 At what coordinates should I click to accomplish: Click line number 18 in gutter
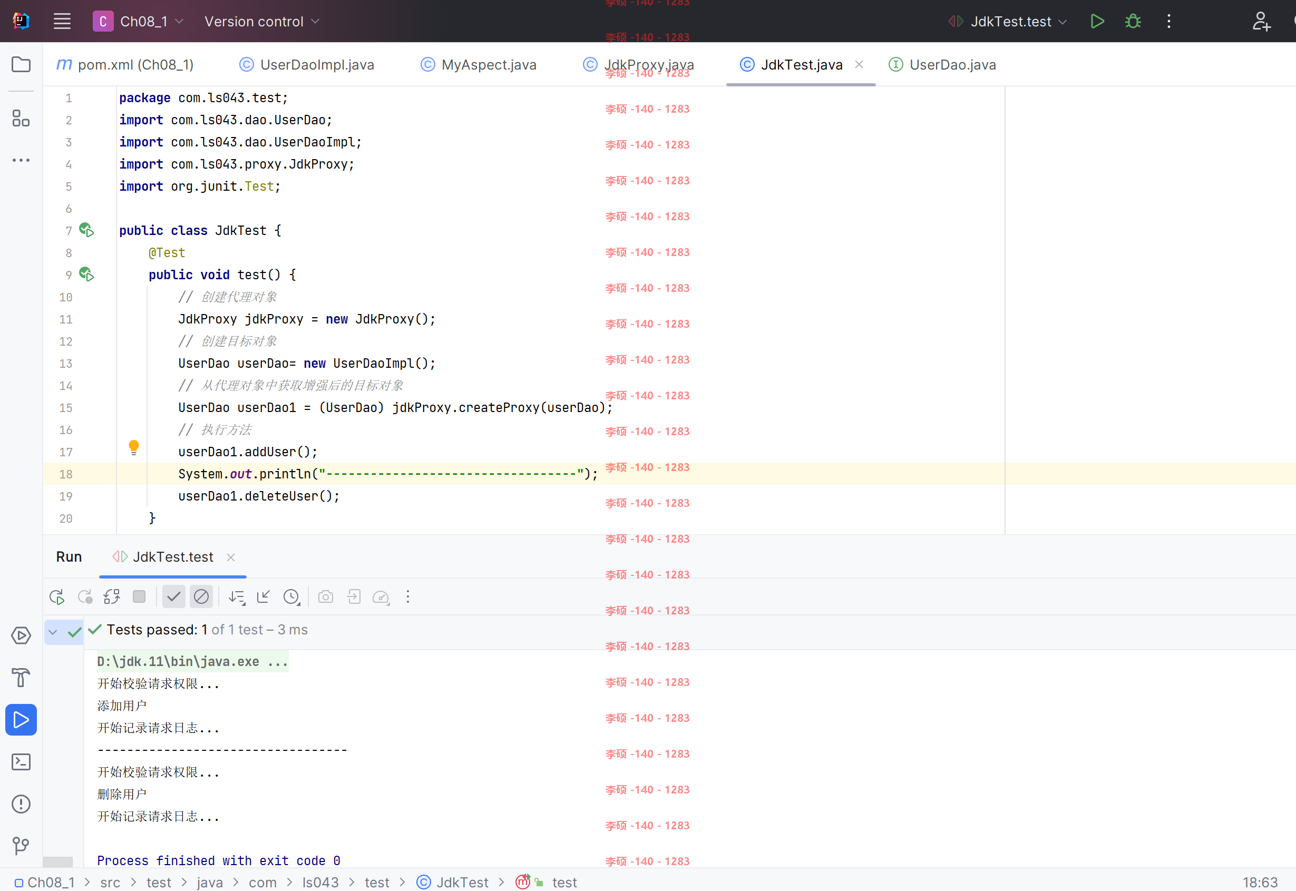pyautogui.click(x=66, y=474)
